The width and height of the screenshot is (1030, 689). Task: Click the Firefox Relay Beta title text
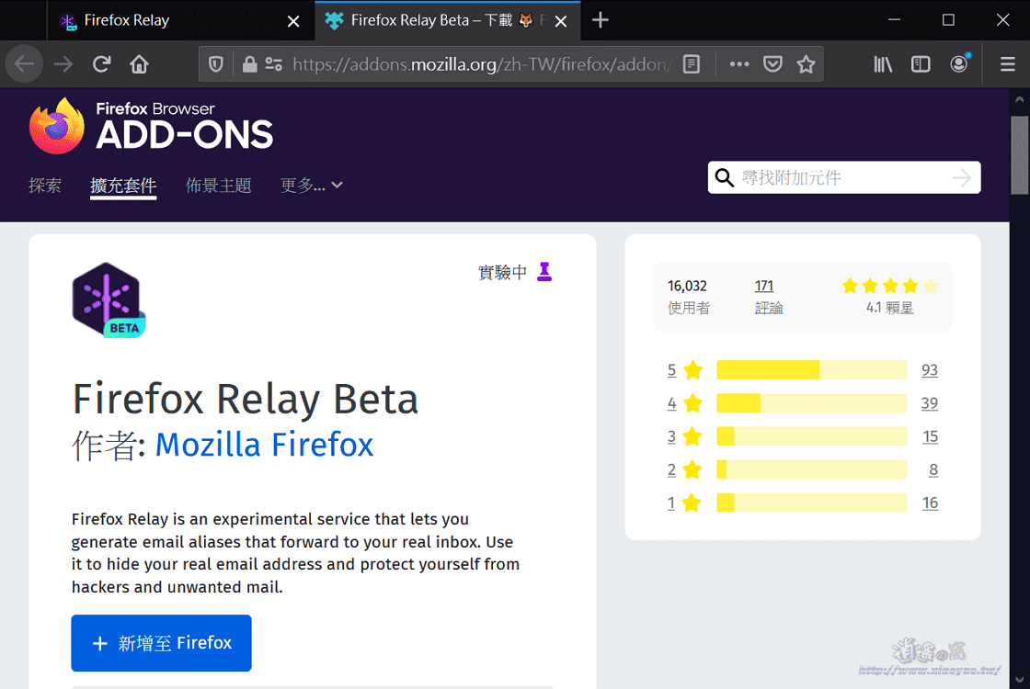pos(245,399)
